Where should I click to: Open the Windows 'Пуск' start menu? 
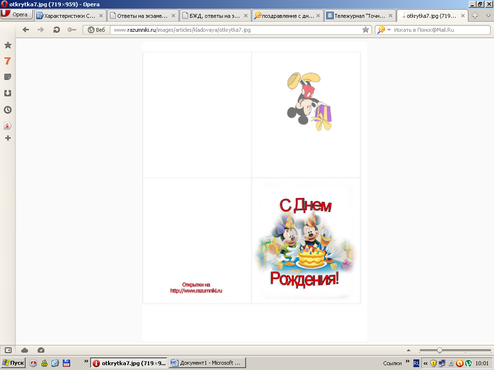13,363
